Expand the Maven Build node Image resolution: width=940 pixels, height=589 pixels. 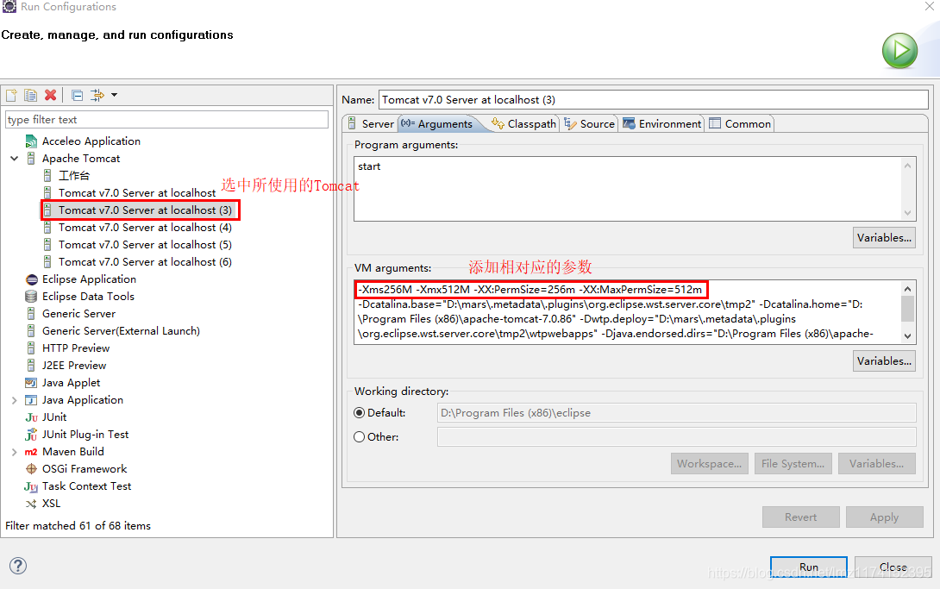tap(15, 451)
